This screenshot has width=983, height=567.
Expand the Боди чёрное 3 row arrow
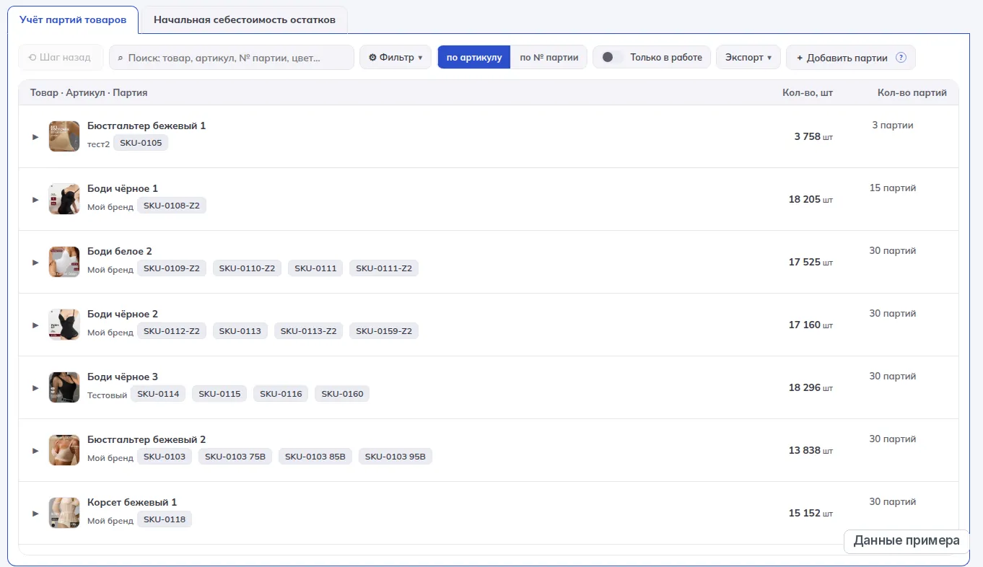pyautogui.click(x=35, y=387)
